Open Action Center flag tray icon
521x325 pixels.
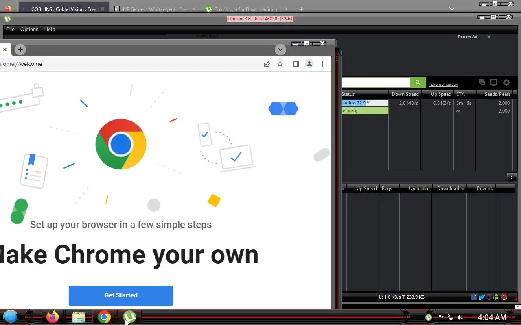click(x=440, y=317)
